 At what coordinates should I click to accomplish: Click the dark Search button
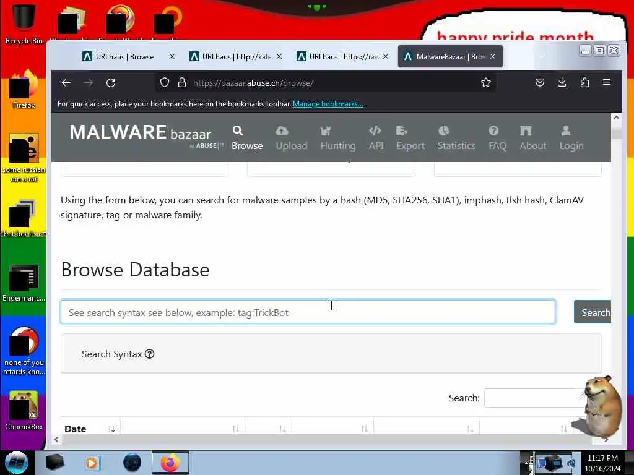click(593, 312)
